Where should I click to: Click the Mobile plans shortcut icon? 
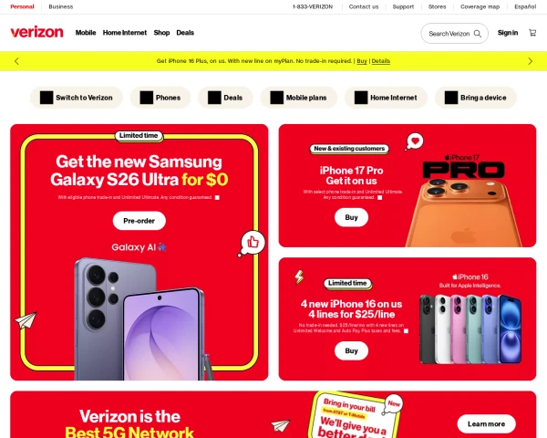coord(276,98)
